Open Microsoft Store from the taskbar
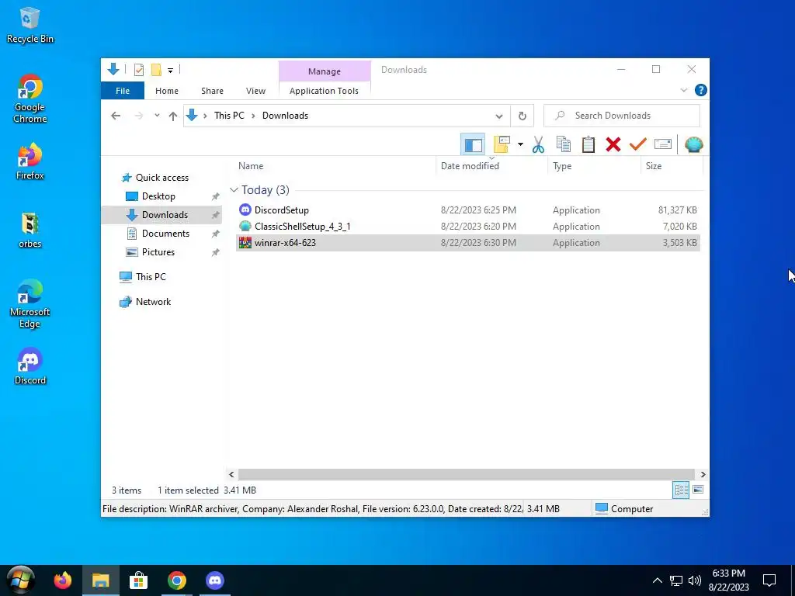 pos(138,580)
